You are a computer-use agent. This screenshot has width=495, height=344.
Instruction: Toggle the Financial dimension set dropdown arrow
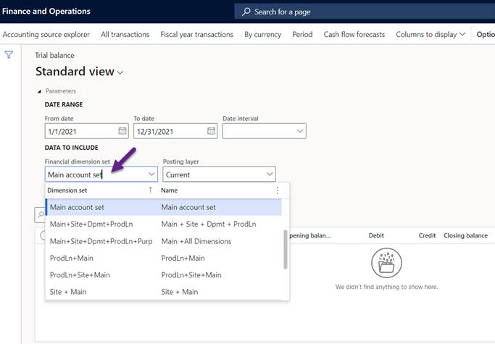(151, 175)
